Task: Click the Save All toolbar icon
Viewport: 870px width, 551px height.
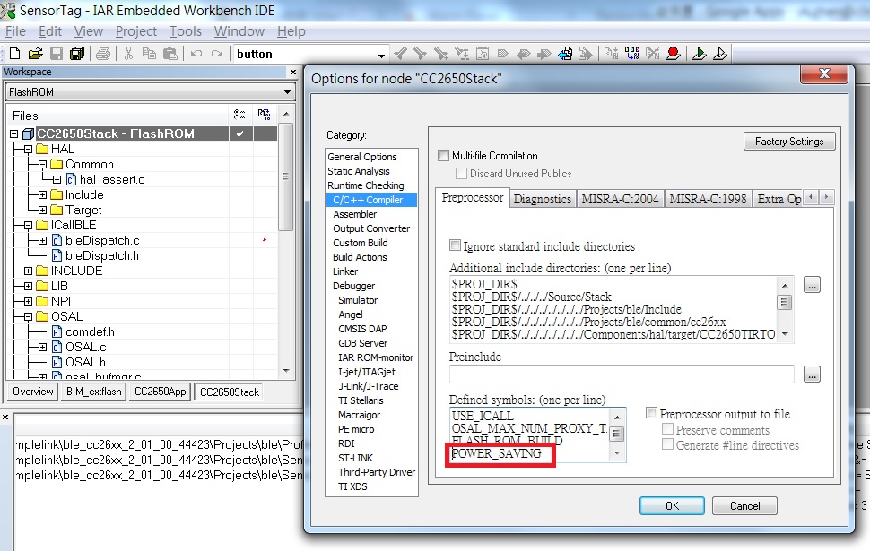Action: point(77,54)
